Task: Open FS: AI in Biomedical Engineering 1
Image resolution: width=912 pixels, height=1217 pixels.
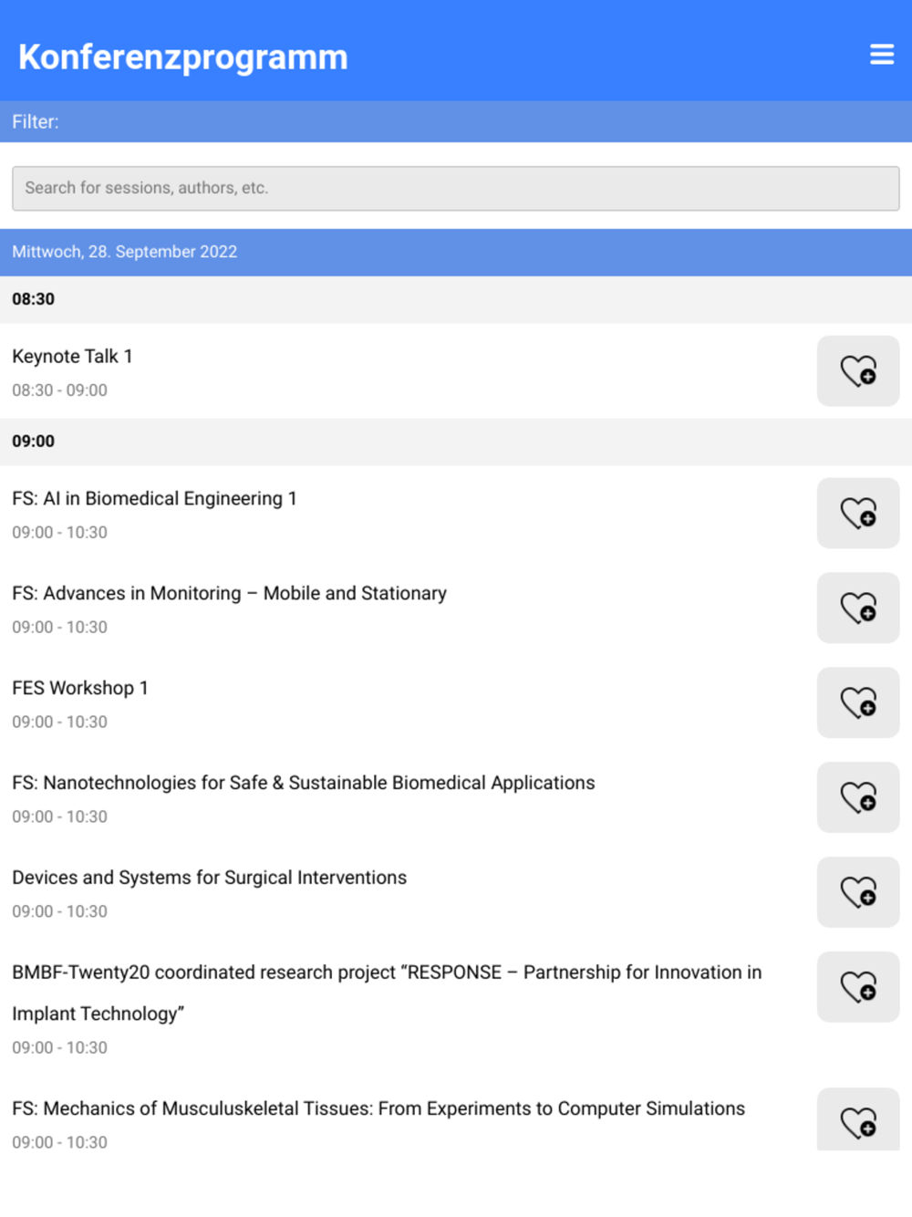Action: 154,499
